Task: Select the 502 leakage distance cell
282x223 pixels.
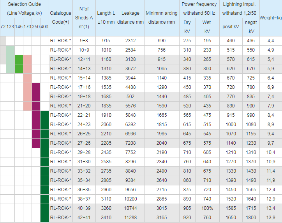Action: (x=130, y=97)
